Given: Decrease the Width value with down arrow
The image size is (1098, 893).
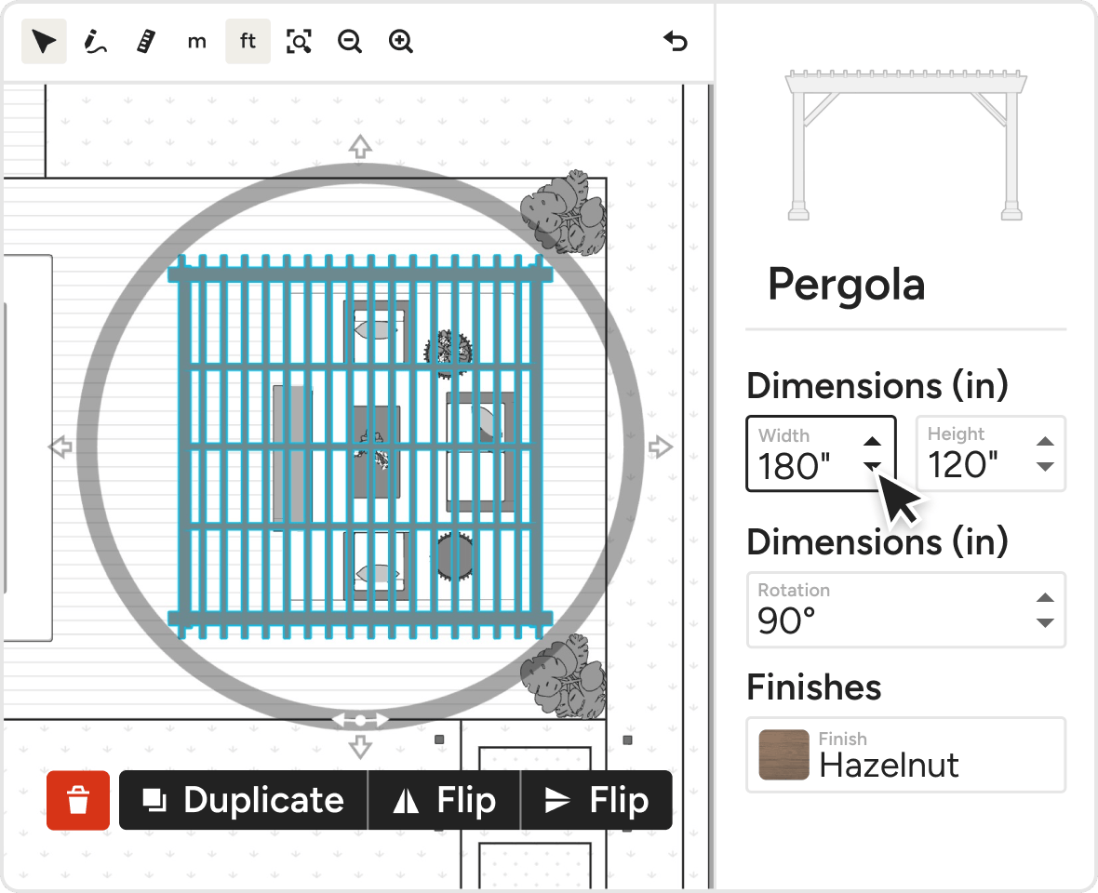Looking at the screenshot, I should [872, 466].
